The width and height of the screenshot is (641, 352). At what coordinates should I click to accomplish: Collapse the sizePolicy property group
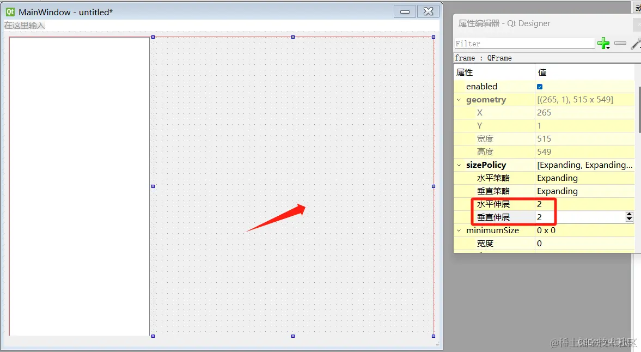(459, 165)
